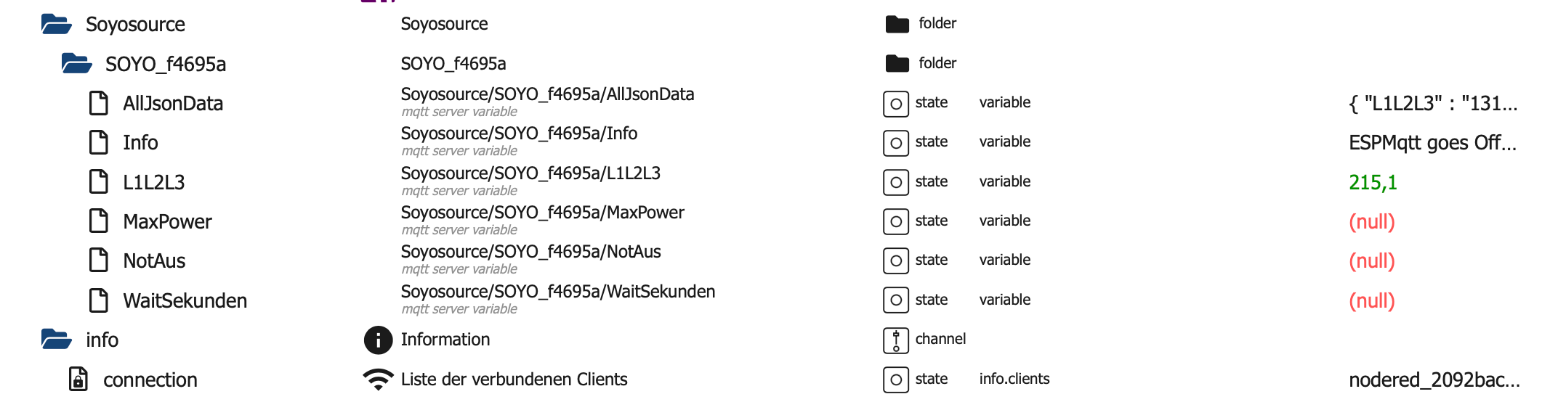This screenshot has width=1558, height=402.
Task: Collapse the info channel folder
Action: (56, 340)
